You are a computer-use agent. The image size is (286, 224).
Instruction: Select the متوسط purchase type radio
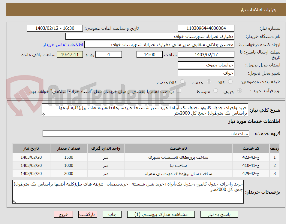[x=215, y=91]
